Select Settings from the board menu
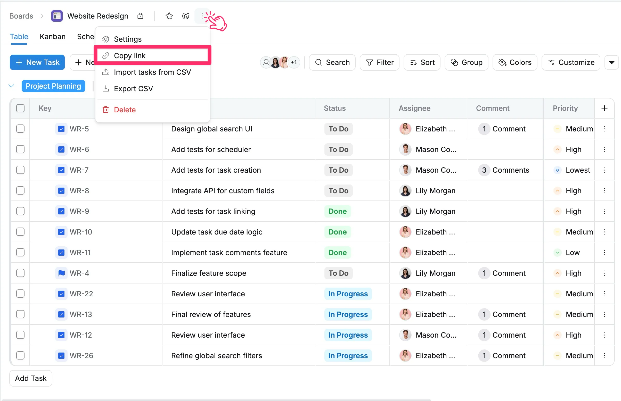 (x=152, y=39)
